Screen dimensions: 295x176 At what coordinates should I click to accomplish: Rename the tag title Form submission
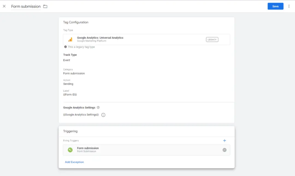tap(26, 6)
